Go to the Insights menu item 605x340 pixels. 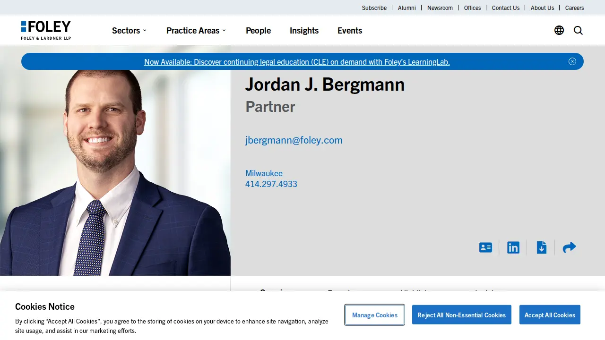tap(304, 30)
